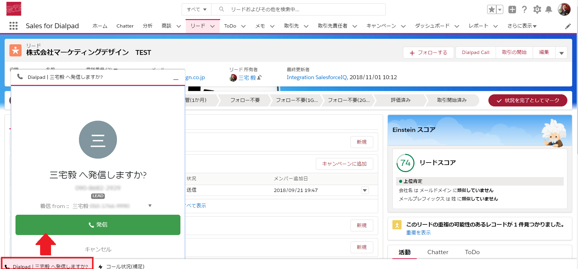Expand more actions arrow next to 編集
This screenshot has height=269, width=578.
coord(561,53)
